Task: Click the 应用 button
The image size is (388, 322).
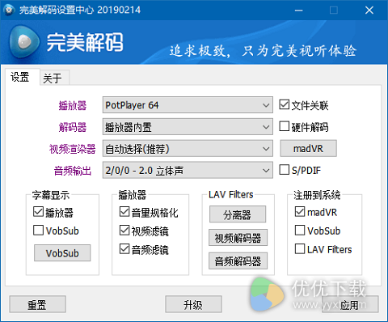Action: tap(350, 304)
